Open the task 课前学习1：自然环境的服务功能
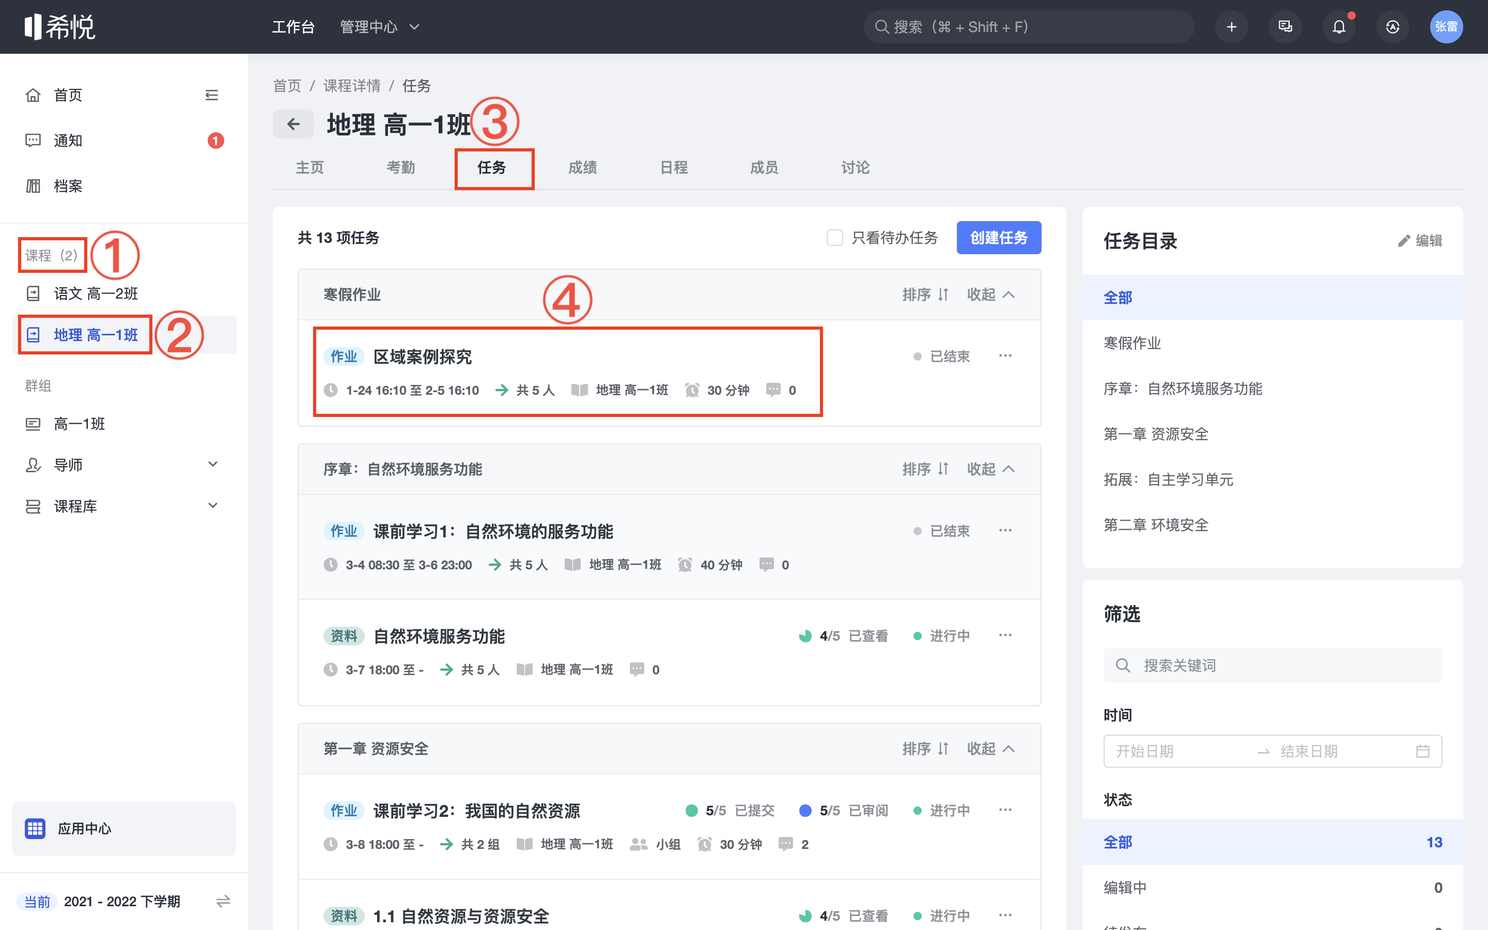The width and height of the screenshot is (1488, 930). [493, 532]
